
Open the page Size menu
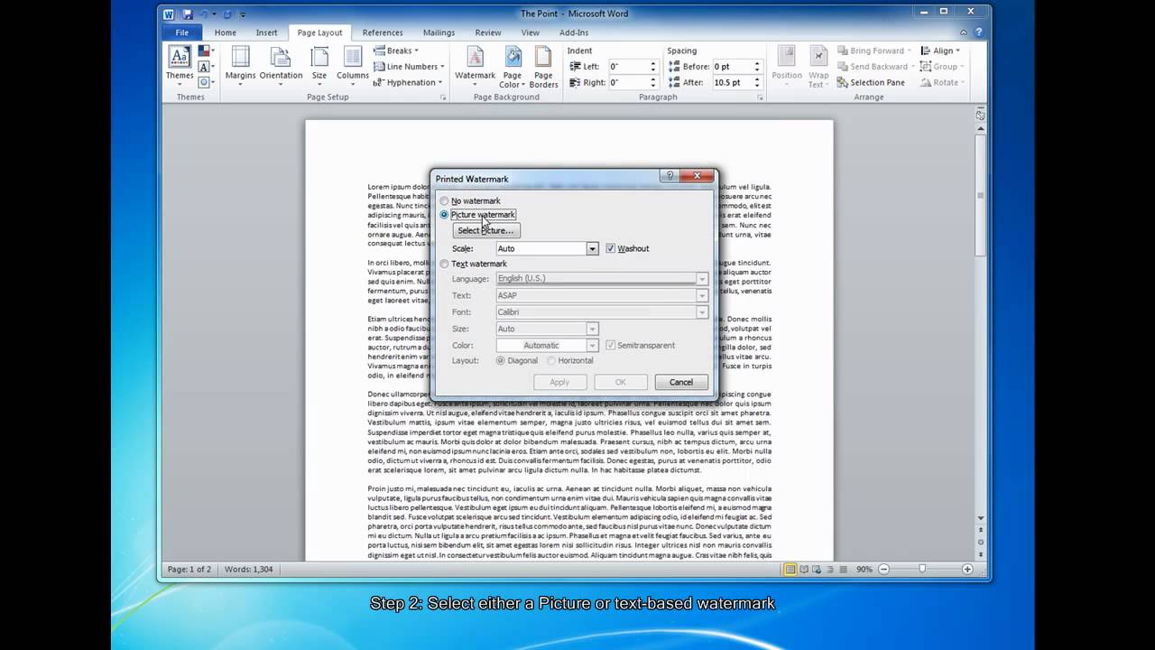point(319,67)
